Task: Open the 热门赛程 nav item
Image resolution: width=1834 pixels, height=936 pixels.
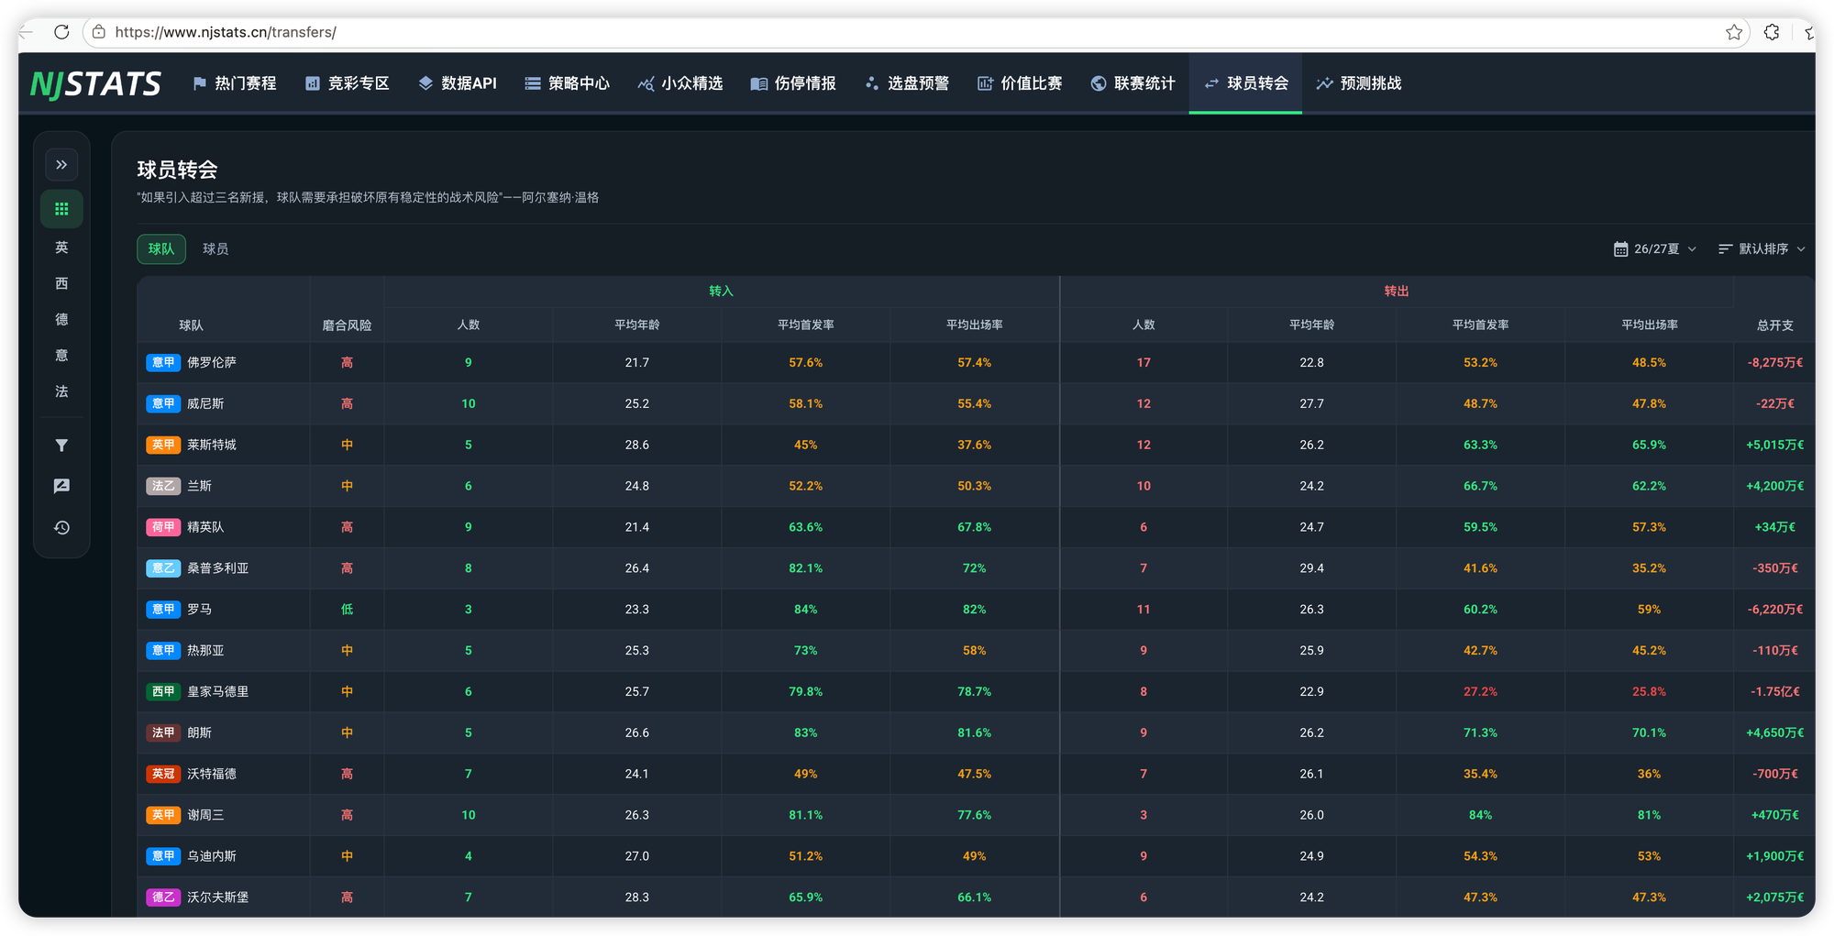Action: [235, 83]
